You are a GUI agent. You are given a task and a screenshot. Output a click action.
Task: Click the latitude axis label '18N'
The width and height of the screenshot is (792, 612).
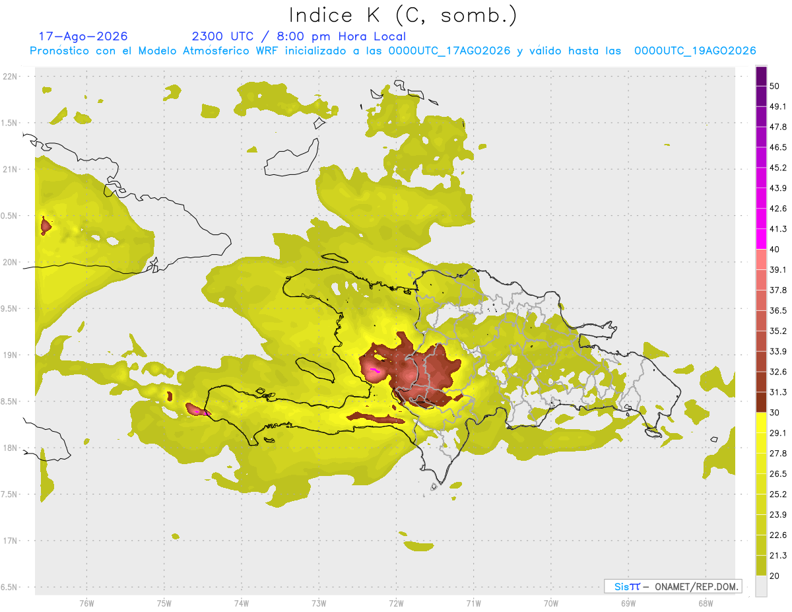click(10, 448)
